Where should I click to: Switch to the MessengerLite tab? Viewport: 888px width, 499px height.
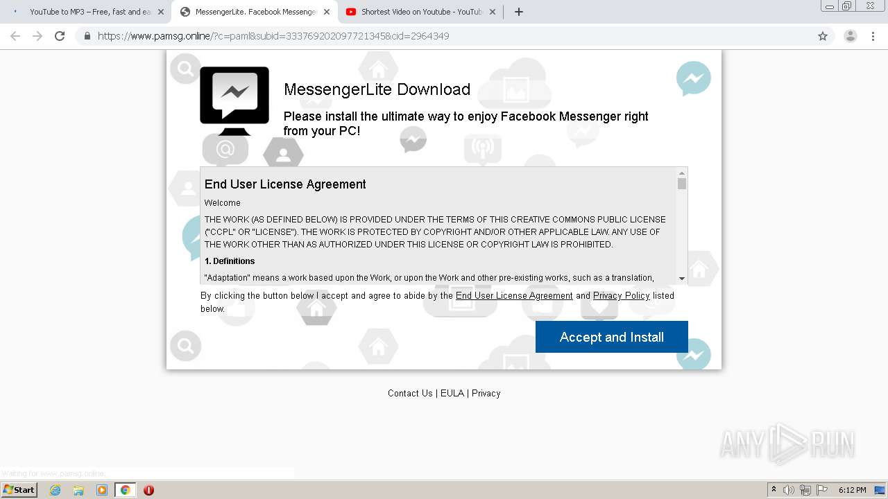point(255,12)
